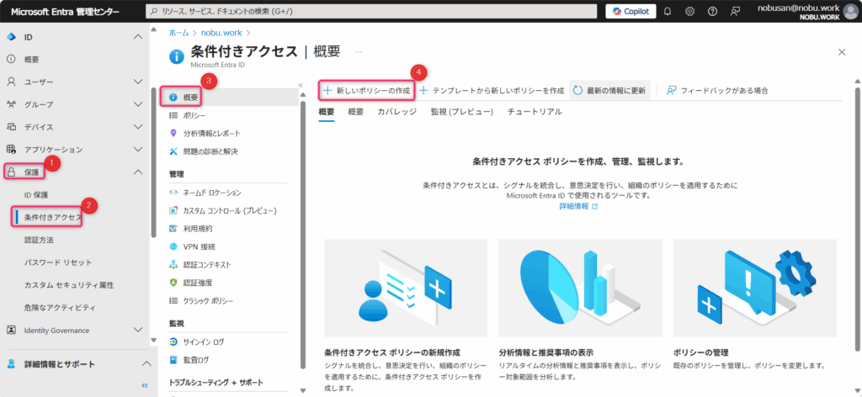Click 新しいポリシーの作成 button

[367, 91]
